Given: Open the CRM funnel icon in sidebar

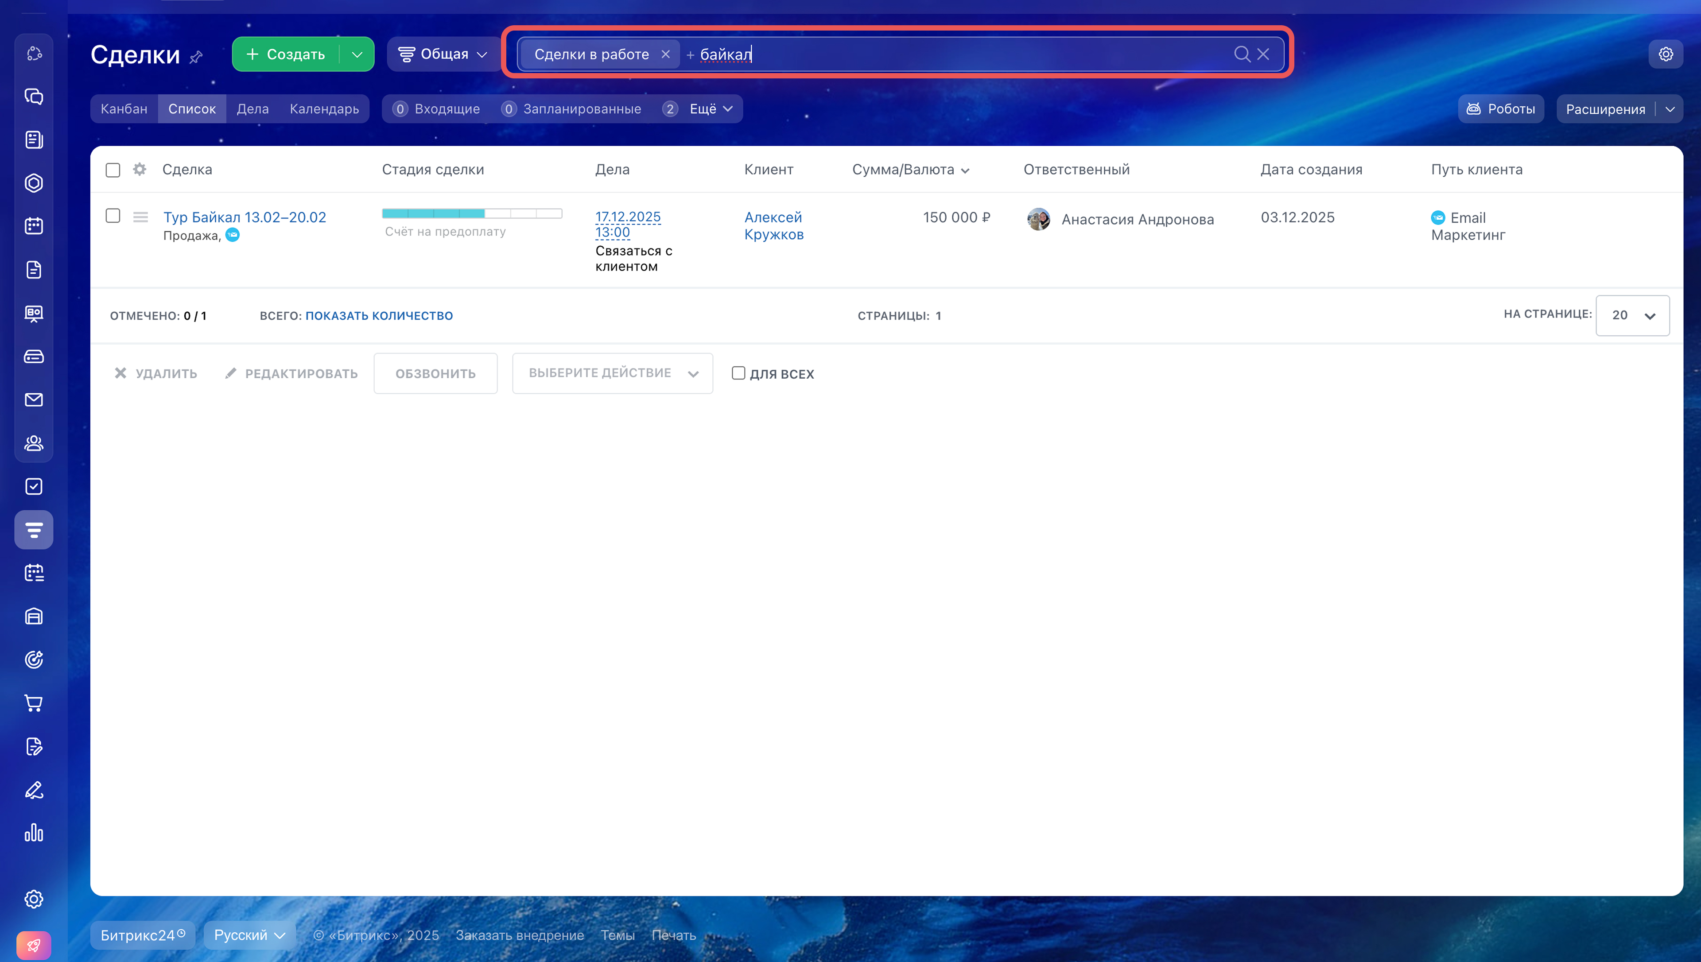Looking at the screenshot, I should click(x=34, y=529).
